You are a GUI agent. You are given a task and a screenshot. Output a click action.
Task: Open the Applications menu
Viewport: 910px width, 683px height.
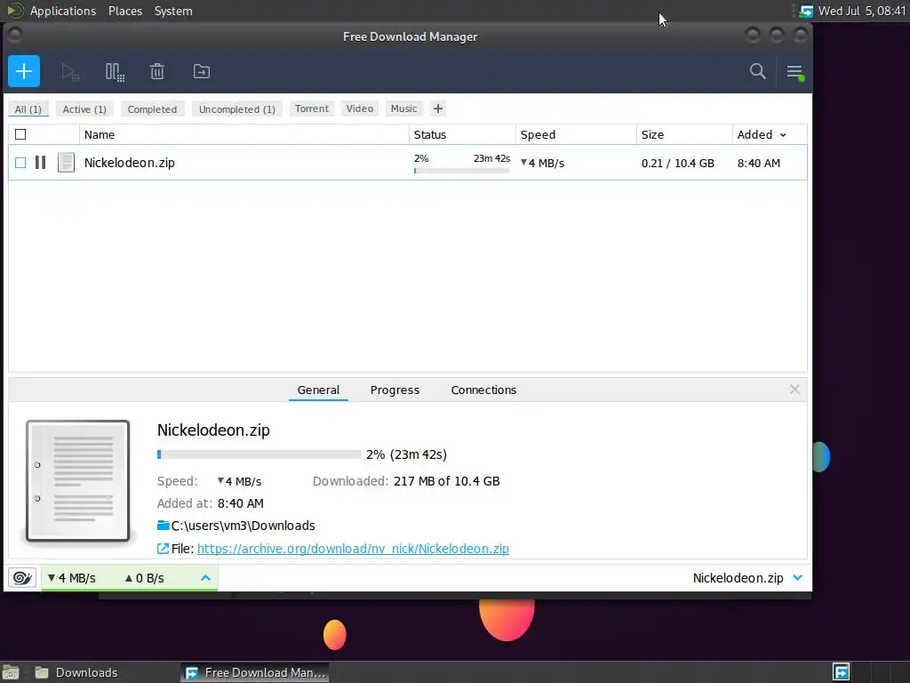pos(63,11)
